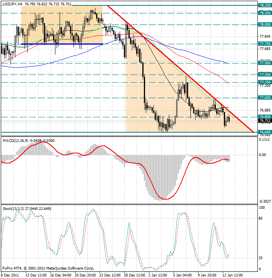Select the 77.250 price level label
This screenshot has height=278, width=272.
click(265, 82)
